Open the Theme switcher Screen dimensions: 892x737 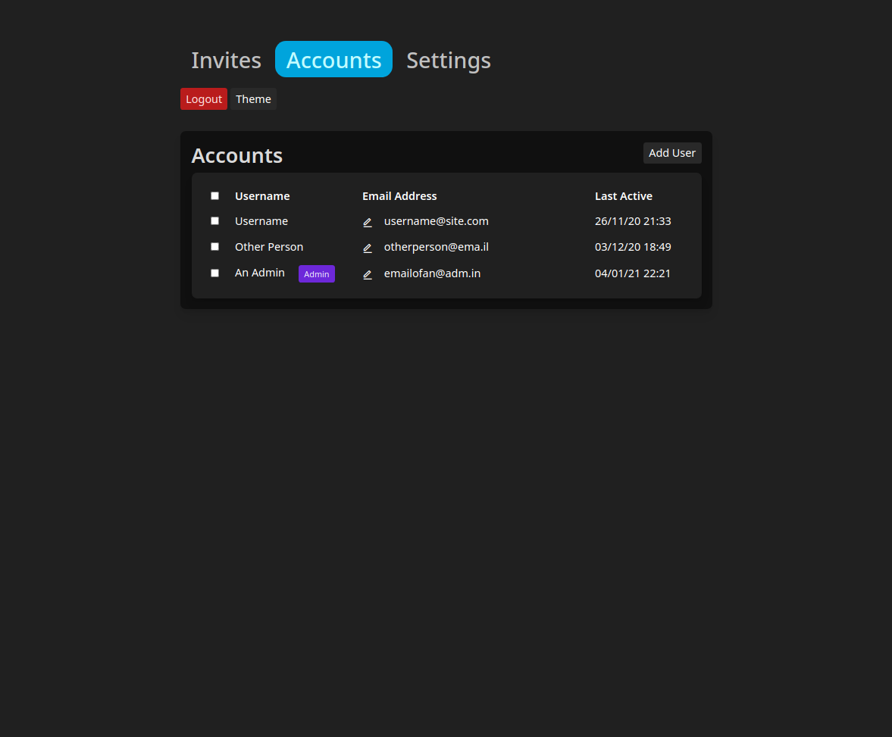click(x=253, y=98)
